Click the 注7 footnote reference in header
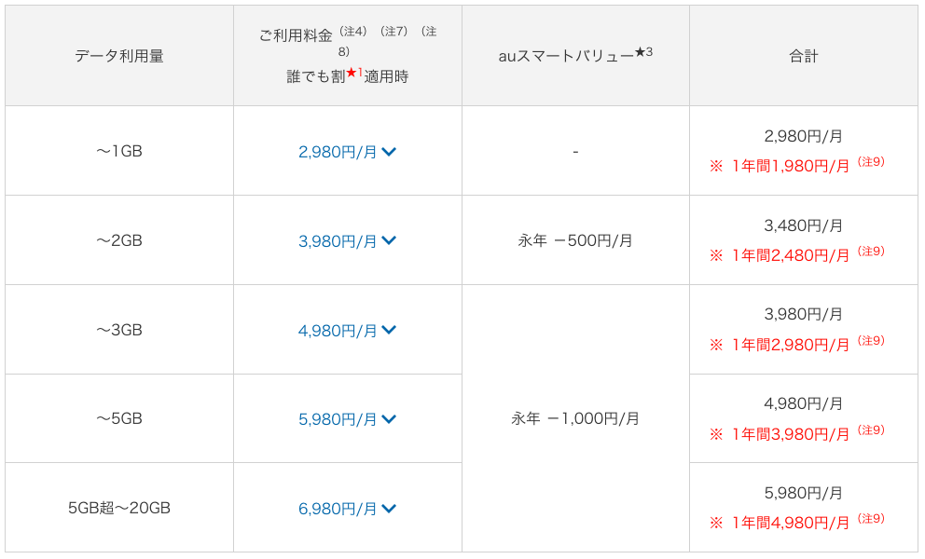Image resolution: width=925 pixels, height=559 pixels. click(394, 32)
